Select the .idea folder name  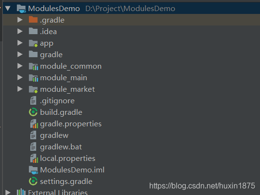(x=48, y=32)
